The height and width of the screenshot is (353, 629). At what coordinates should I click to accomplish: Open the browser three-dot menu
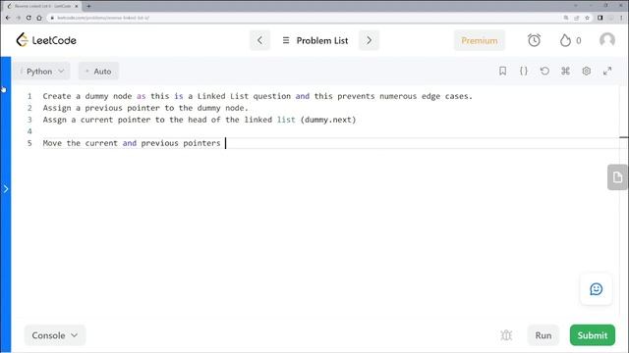pos(621,18)
